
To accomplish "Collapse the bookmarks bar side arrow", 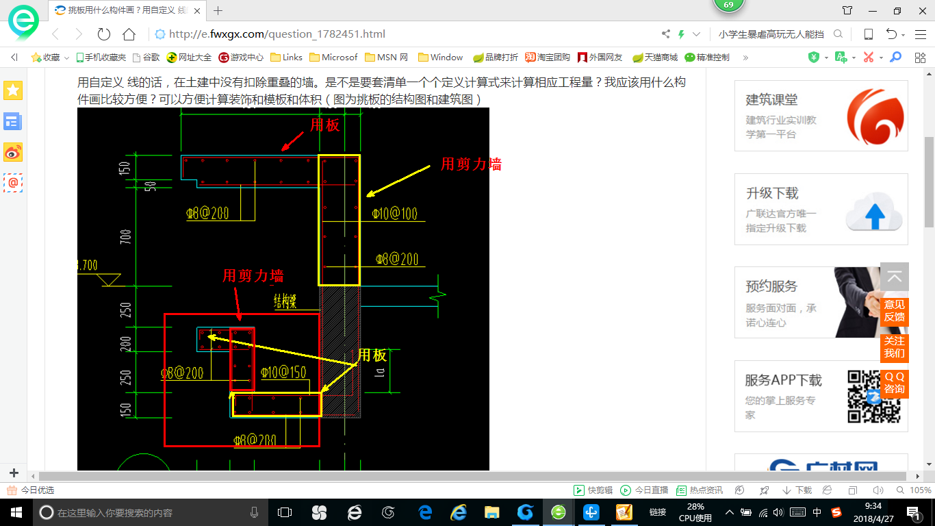I will coord(14,58).
